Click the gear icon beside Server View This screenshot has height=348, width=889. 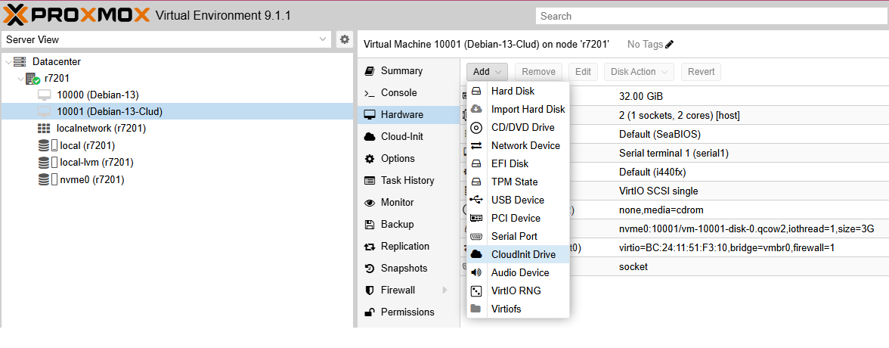(x=344, y=39)
